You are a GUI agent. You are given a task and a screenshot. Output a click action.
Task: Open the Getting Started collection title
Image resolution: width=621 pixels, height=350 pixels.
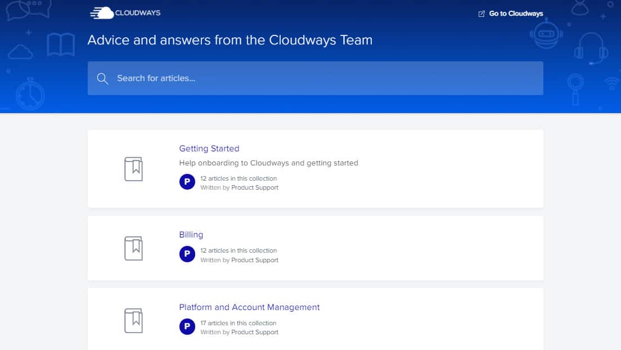[209, 149]
